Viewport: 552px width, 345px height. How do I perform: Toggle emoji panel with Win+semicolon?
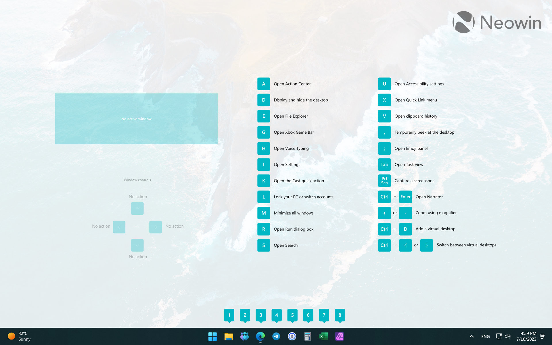[383, 148]
